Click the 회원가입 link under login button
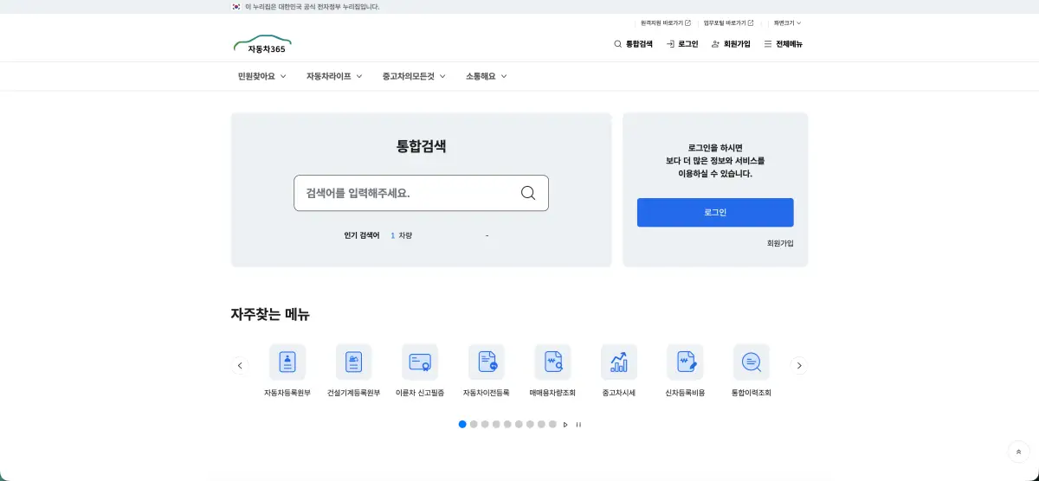The image size is (1039, 481). [x=779, y=243]
